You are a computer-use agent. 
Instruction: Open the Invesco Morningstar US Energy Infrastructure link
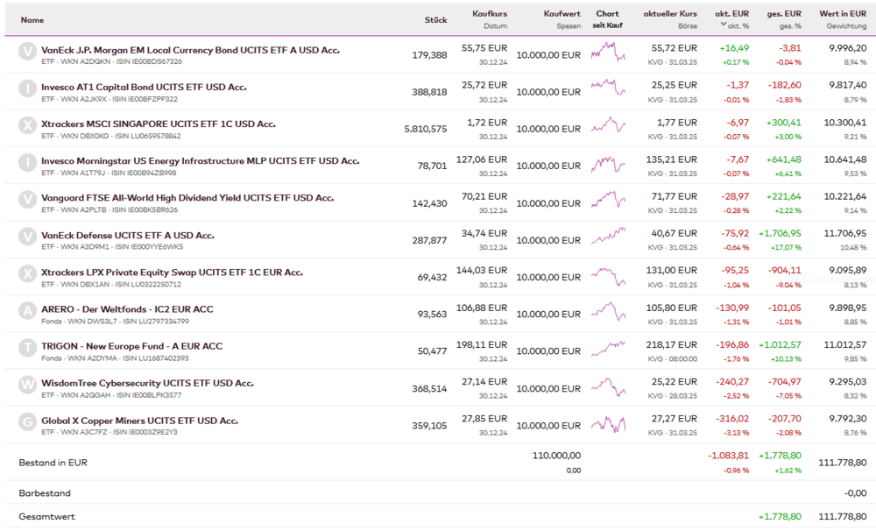pyautogui.click(x=200, y=161)
